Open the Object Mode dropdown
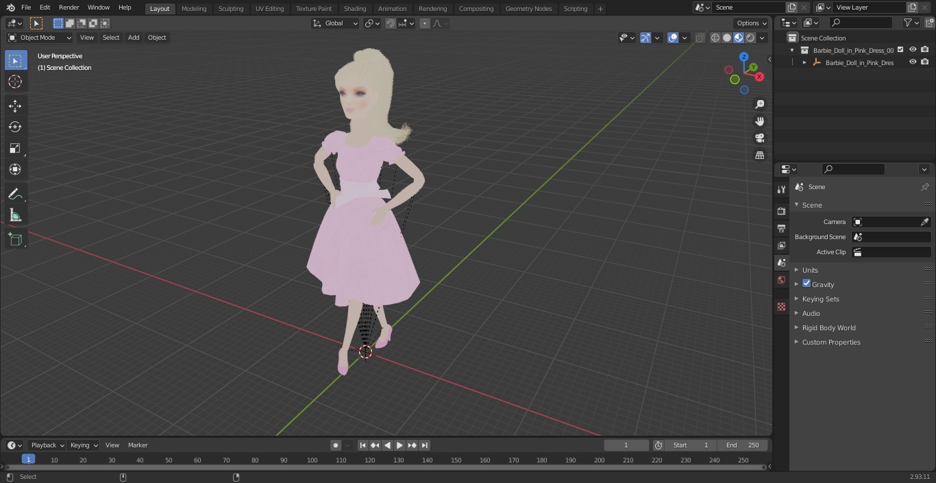The image size is (936, 483). 40,38
